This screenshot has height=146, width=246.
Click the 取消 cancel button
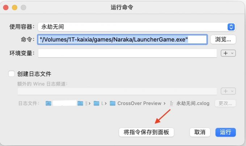tap(200, 132)
